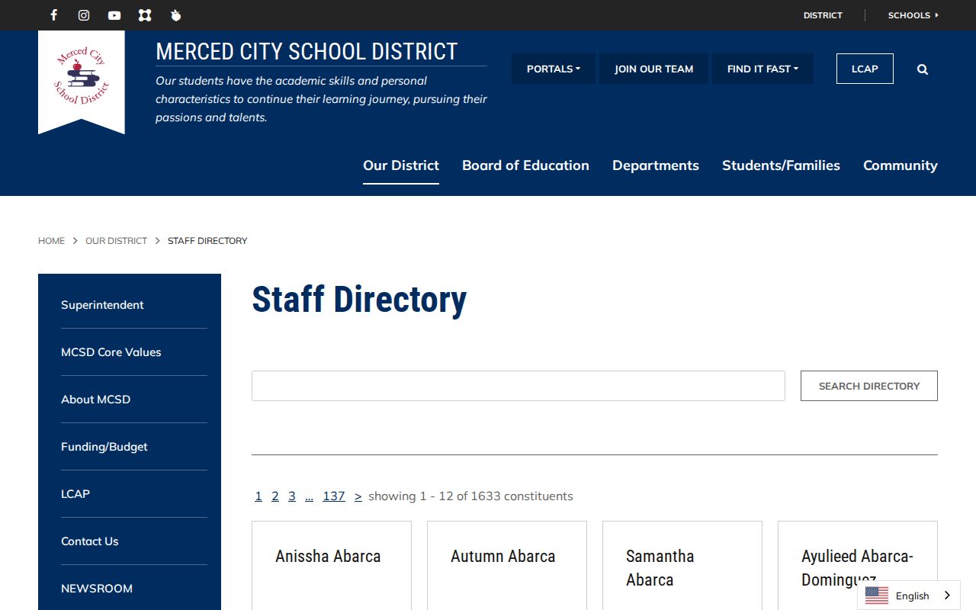Click 'showing 1 - 12 of 1633 constituents' text
The height and width of the screenshot is (610, 976).
click(470, 496)
